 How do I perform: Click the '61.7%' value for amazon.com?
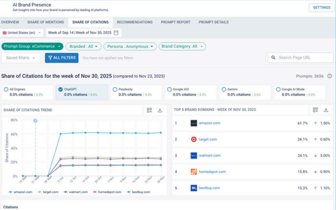pos(302,123)
